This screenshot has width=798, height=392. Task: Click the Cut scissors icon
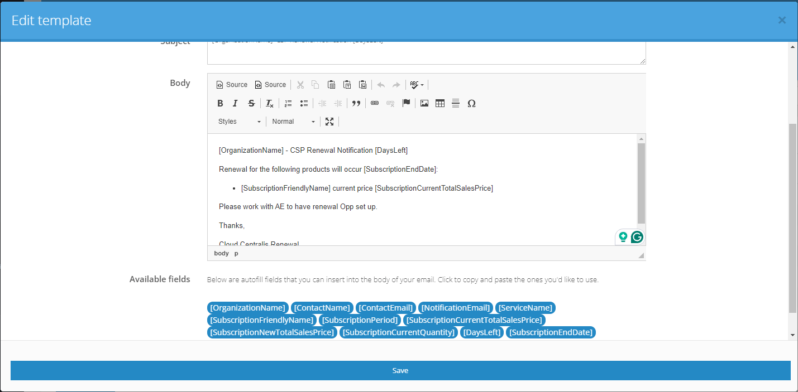(x=300, y=85)
